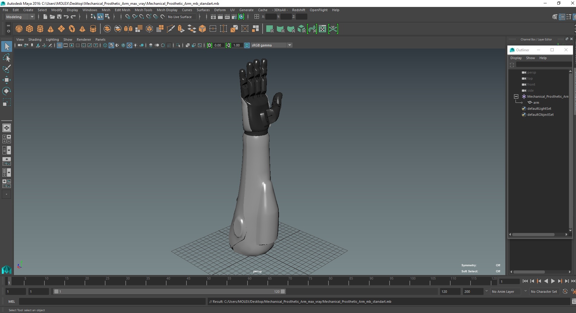Image resolution: width=576 pixels, height=313 pixels.
Task: Click the MEL command input field
Action: click(112, 302)
